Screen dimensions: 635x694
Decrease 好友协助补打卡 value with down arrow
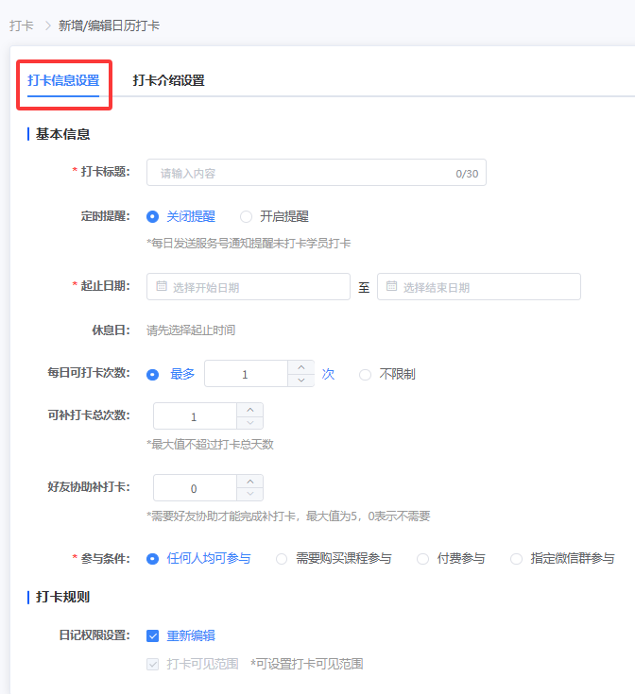coord(250,495)
